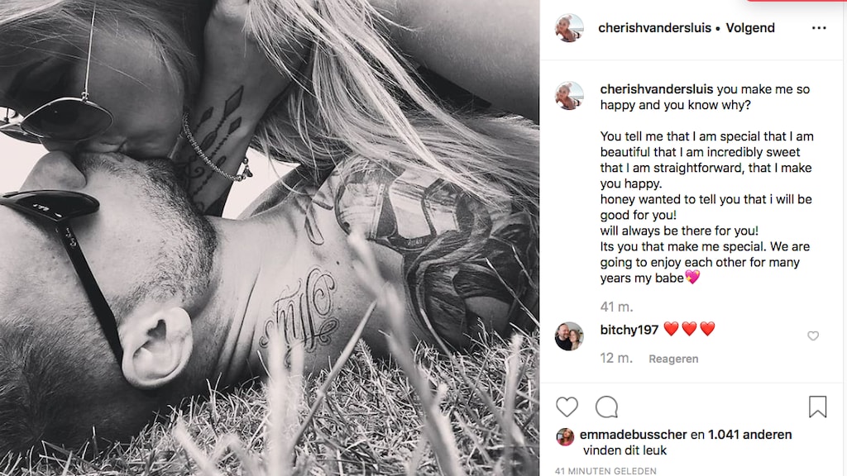847x476 pixels.
Task: Select the black and white kissing photo
Action: 270,238
